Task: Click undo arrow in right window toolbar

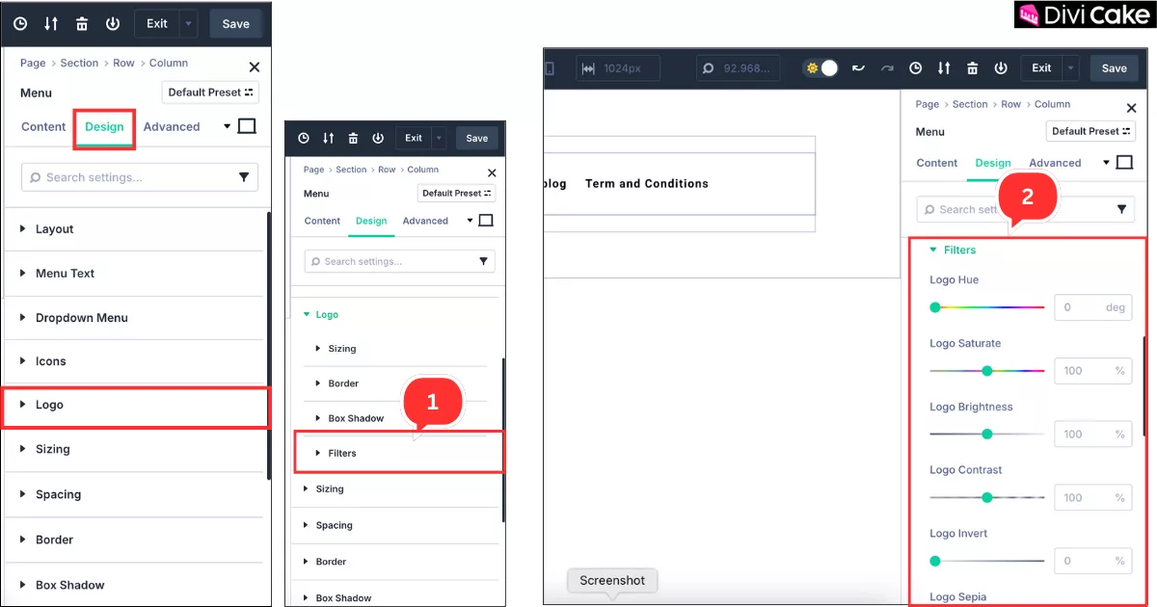Action: [858, 68]
